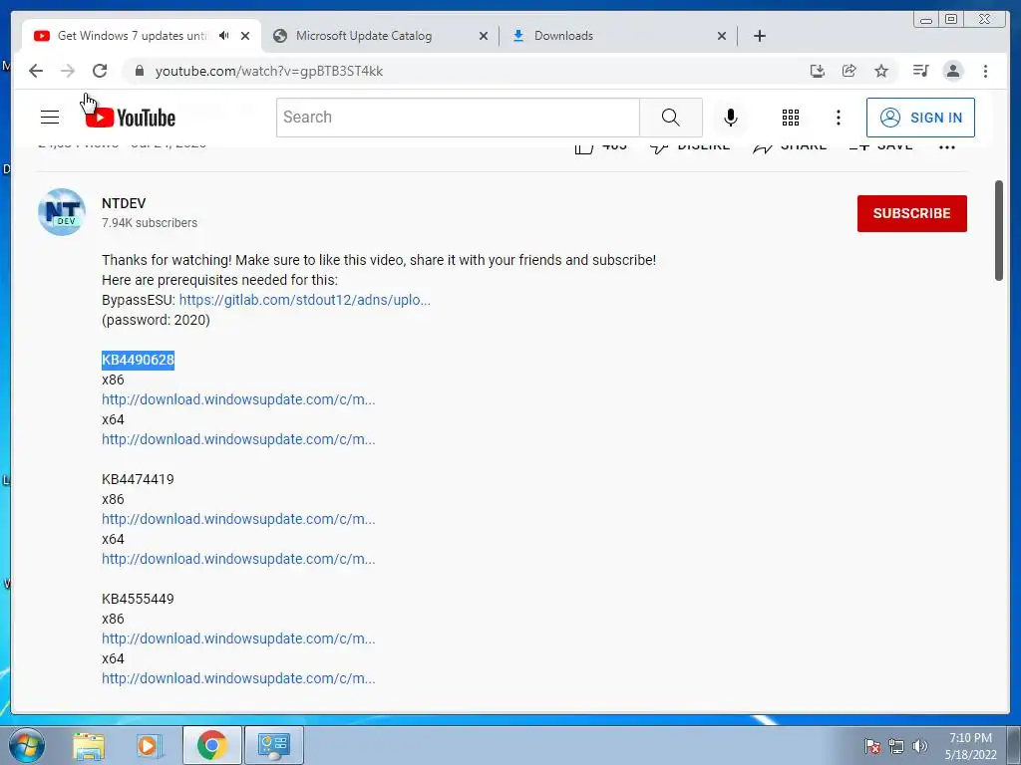
Task: Mute the tab via speaker icon
Action: 224,36
